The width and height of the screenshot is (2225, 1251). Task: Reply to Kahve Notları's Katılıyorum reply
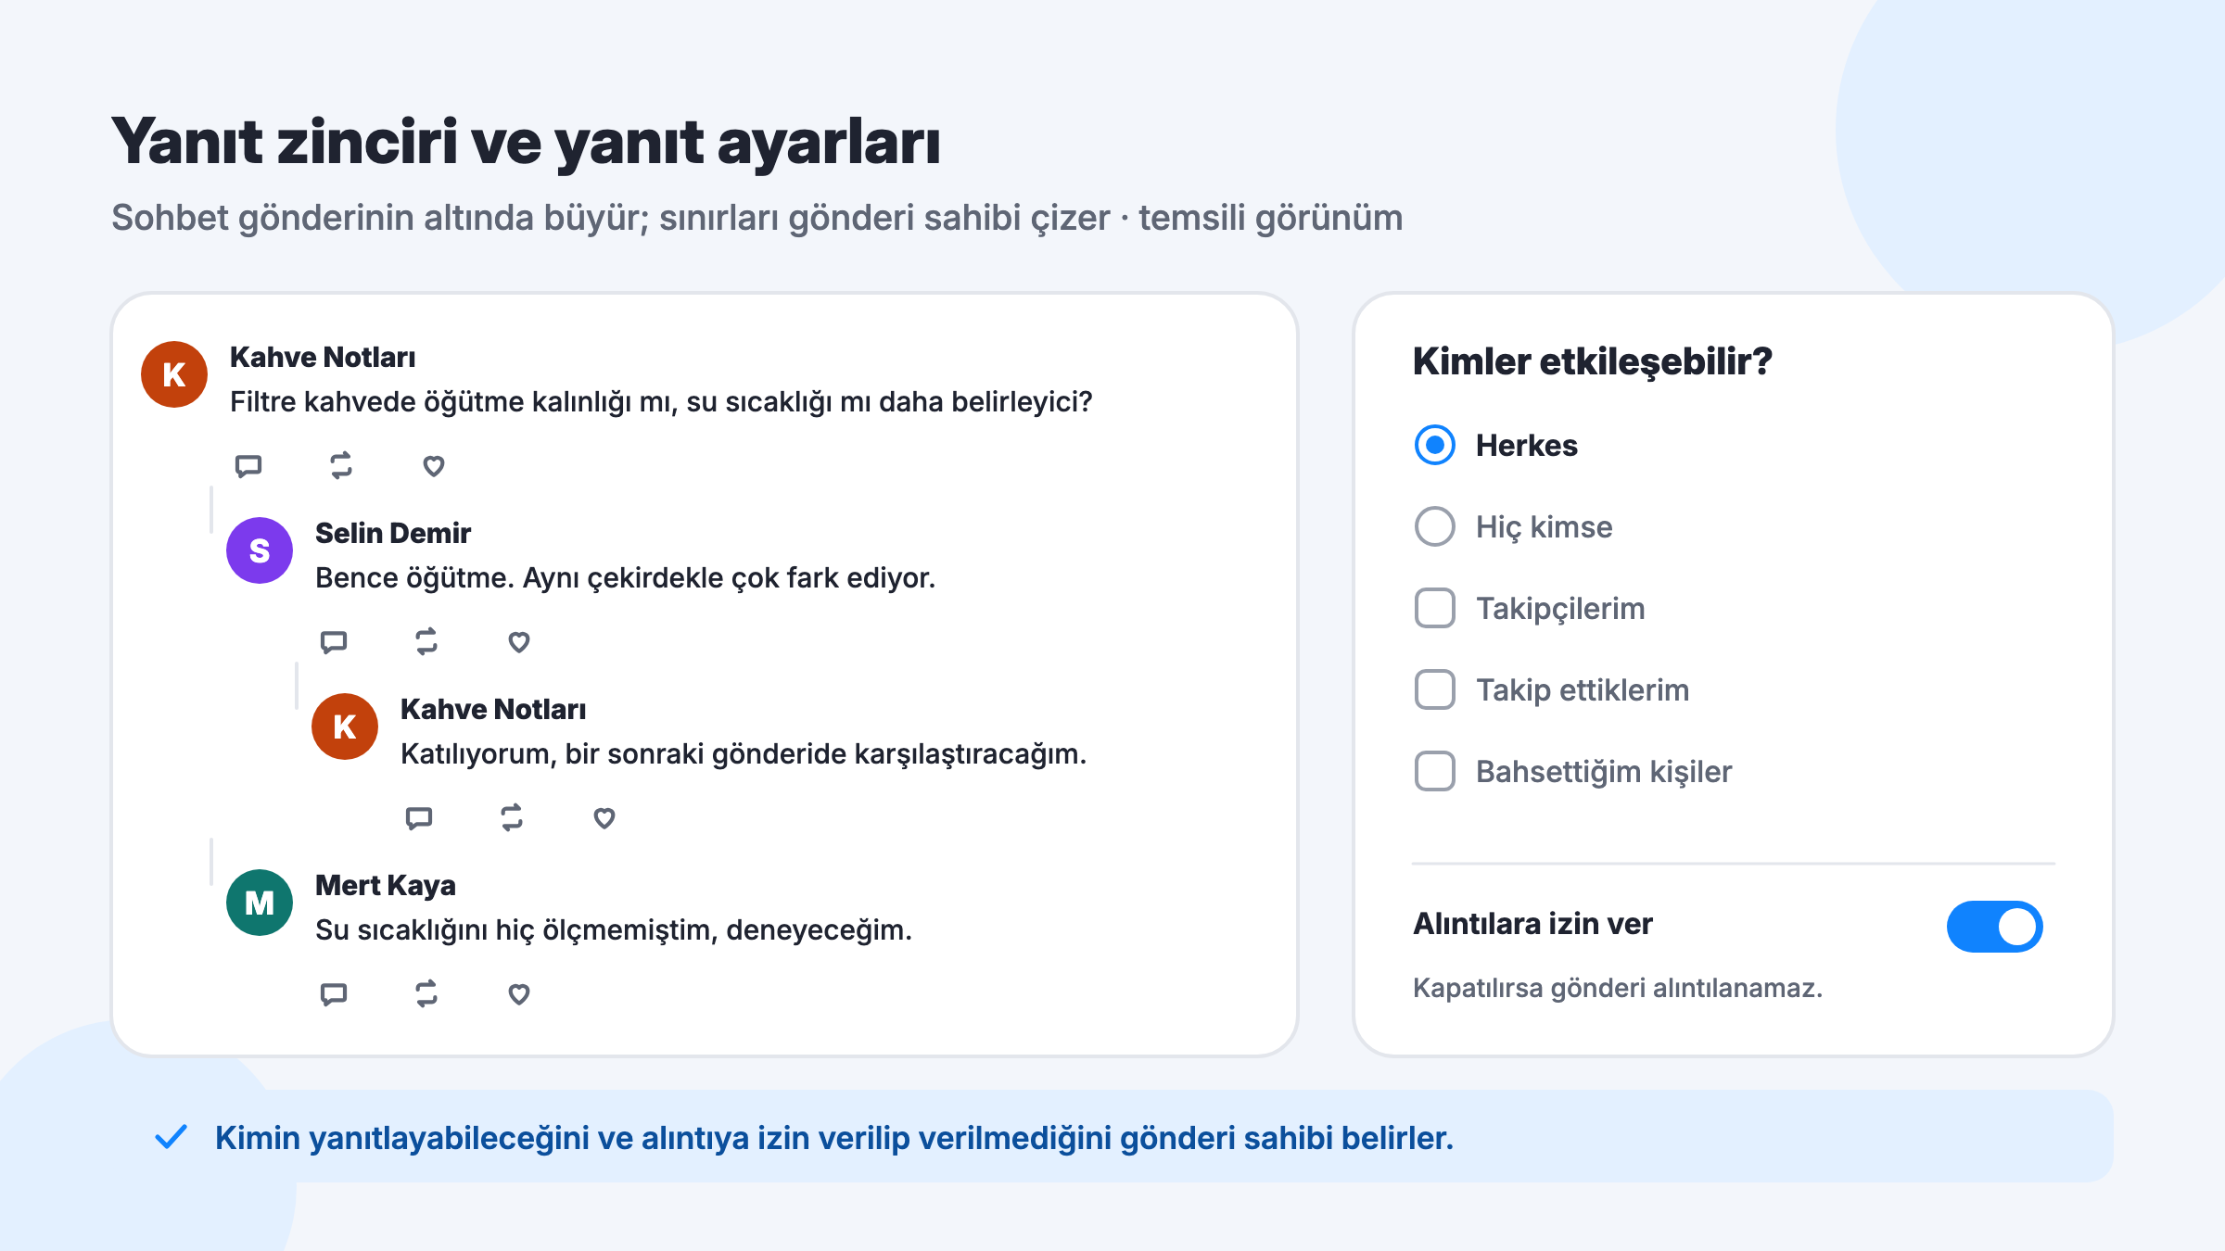[419, 817]
